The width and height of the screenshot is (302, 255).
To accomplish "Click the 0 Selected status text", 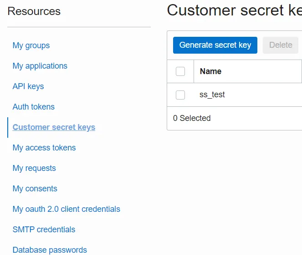I will coord(192,118).
